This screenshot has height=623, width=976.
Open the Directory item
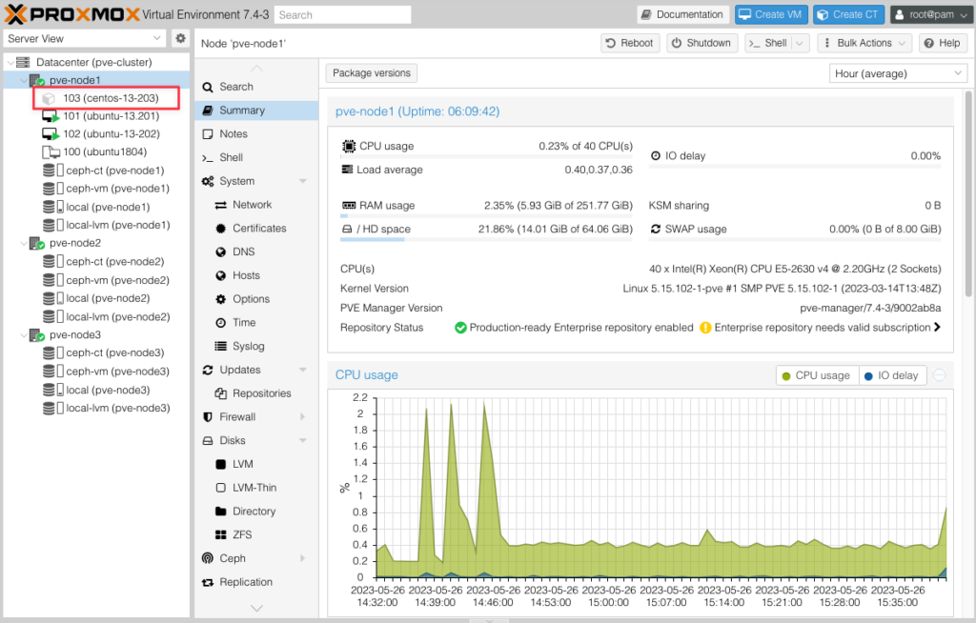tap(255, 512)
